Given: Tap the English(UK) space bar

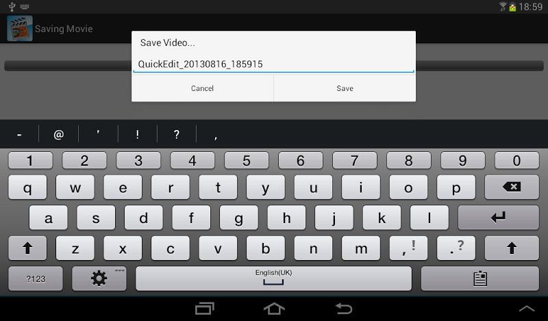Looking at the screenshot, I should 273,279.
